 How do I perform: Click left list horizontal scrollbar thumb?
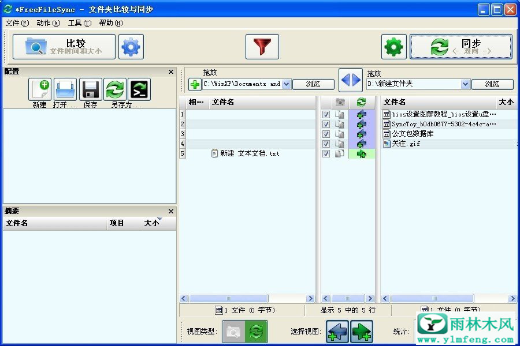(x=228, y=299)
